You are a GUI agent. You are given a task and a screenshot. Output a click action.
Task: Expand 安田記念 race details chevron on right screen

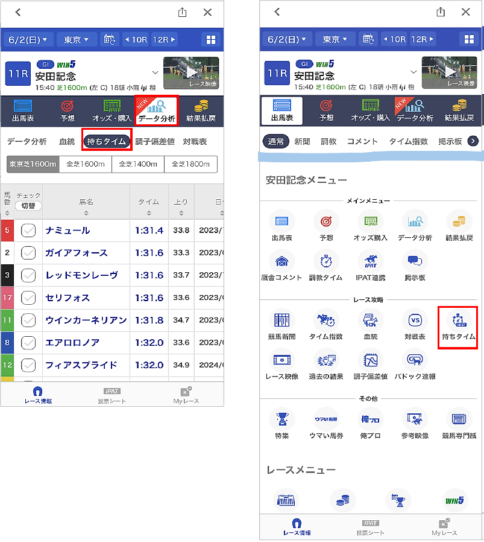(x=413, y=72)
